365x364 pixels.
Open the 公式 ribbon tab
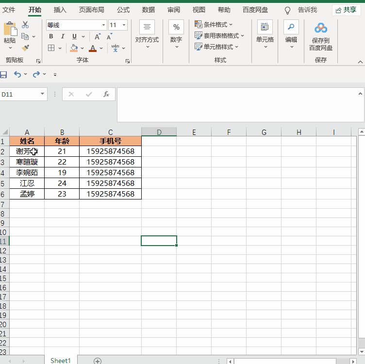click(x=123, y=10)
